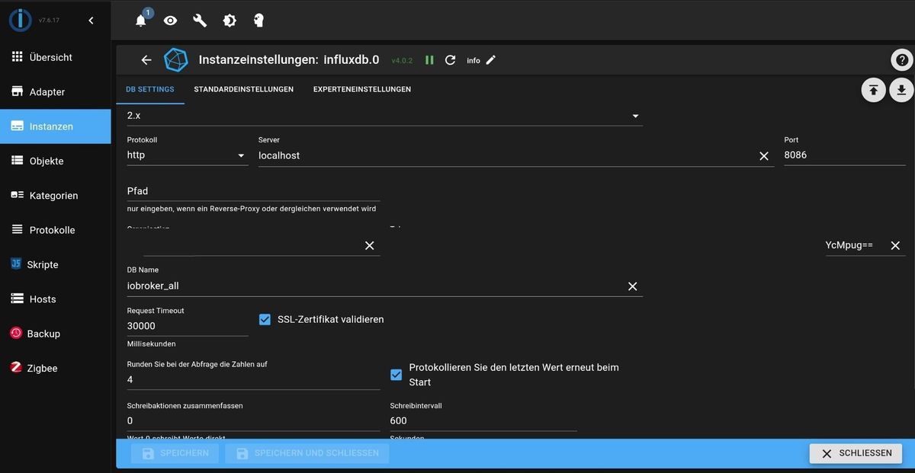Edit the log level pencil icon
The image size is (915, 473).
pos(491,60)
